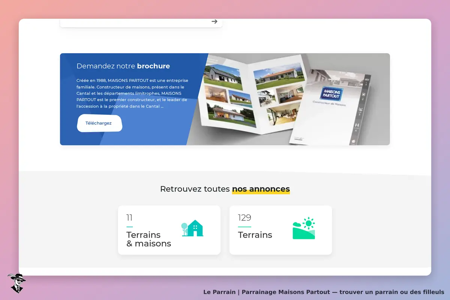The image size is (450, 300).
Task: Click the Le Parrain mascot logo
Action: click(16, 283)
